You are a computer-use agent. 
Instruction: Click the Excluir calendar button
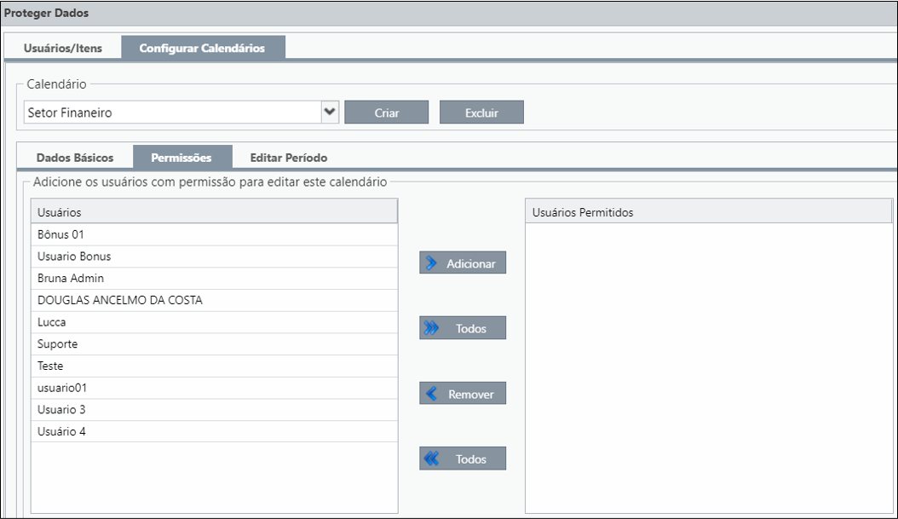click(x=481, y=112)
